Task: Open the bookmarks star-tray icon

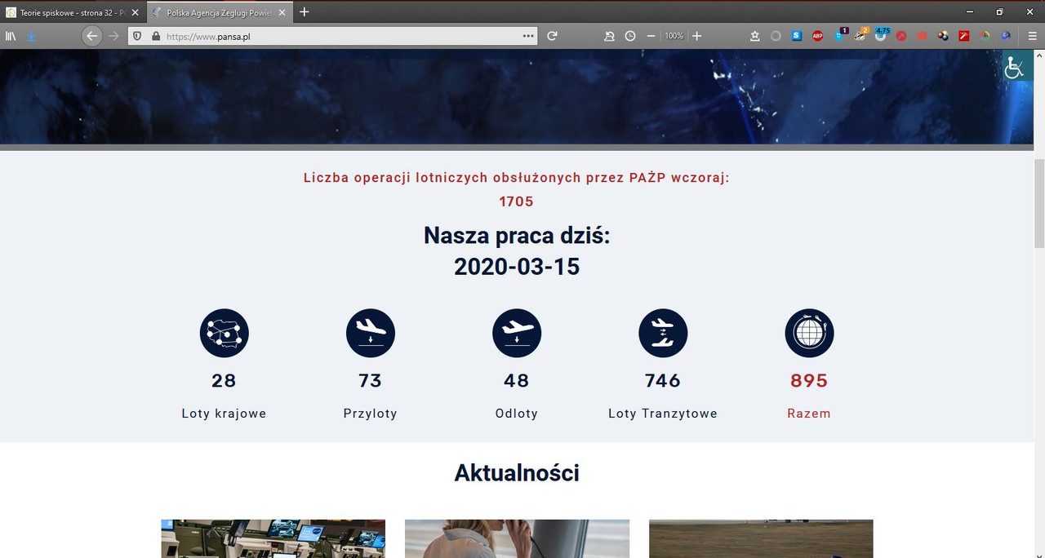Action: (x=755, y=36)
